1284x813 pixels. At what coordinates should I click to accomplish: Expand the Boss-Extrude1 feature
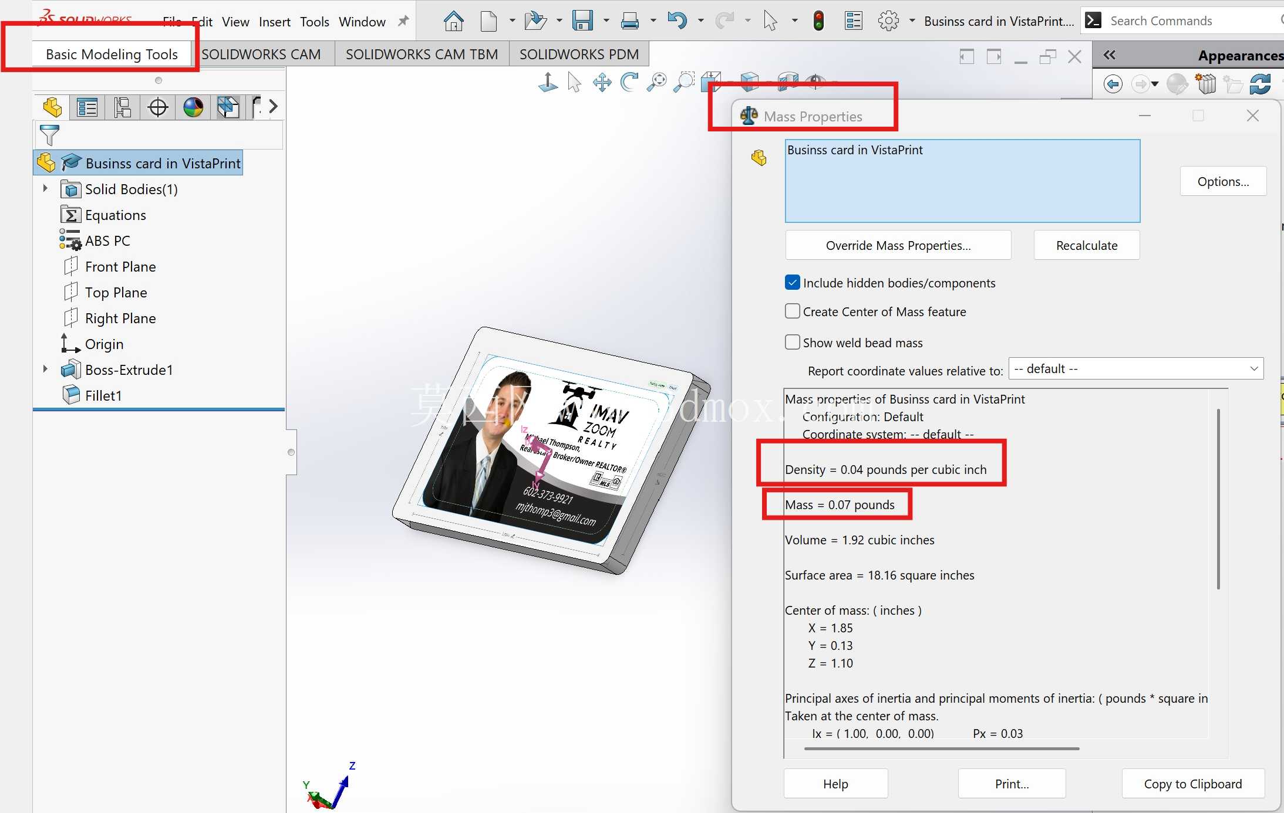coord(45,369)
